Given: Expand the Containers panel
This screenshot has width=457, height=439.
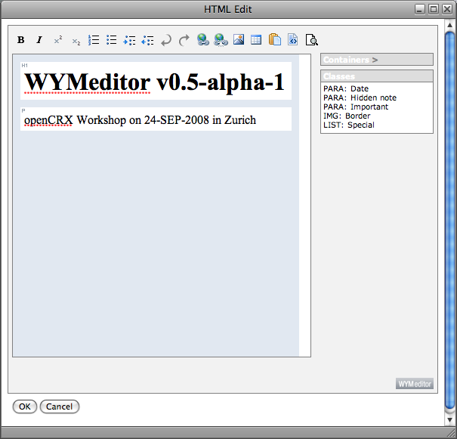Looking at the screenshot, I should click(377, 60).
